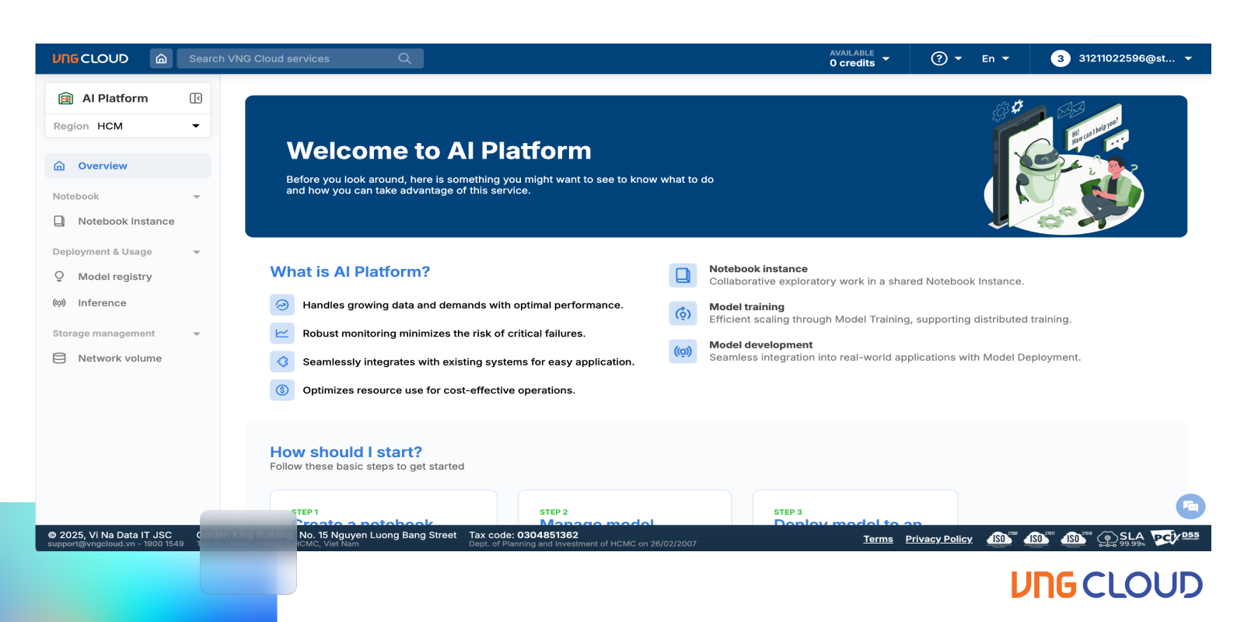Expand the available credits dropdown
This screenshot has width=1244, height=622.
point(859,58)
